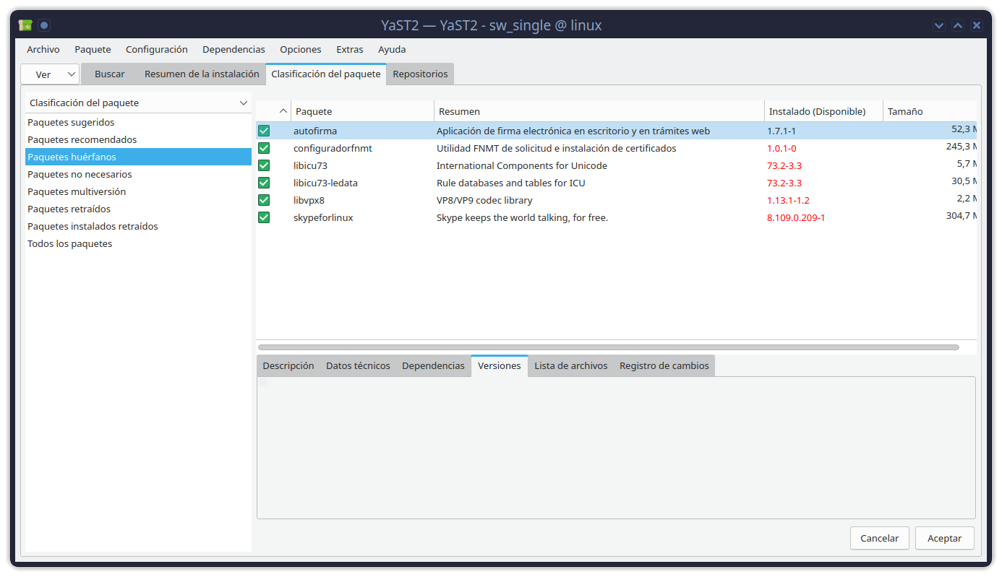Click the pin window icon in title bar
The width and height of the screenshot is (1002, 577).
44,25
